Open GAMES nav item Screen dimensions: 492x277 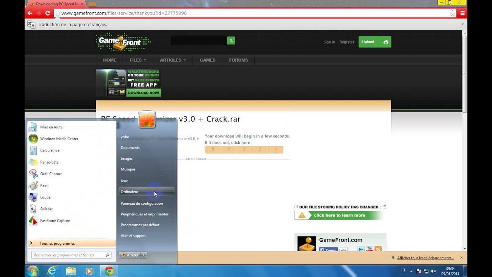pos(208,60)
